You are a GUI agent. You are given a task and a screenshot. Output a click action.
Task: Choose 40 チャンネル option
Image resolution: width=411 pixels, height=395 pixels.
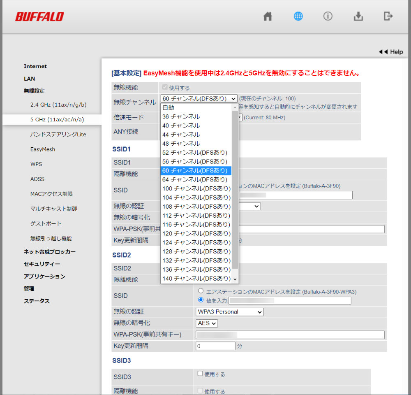point(196,125)
